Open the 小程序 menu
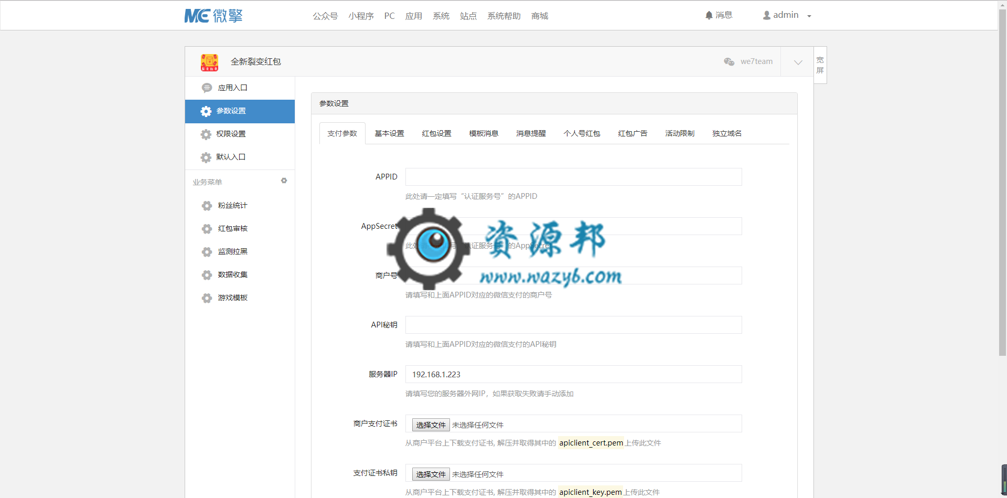Image resolution: width=1007 pixels, height=498 pixels. [361, 16]
